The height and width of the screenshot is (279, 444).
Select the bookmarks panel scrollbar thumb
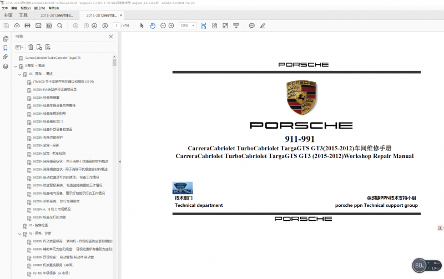pyautogui.click(x=114, y=62)
